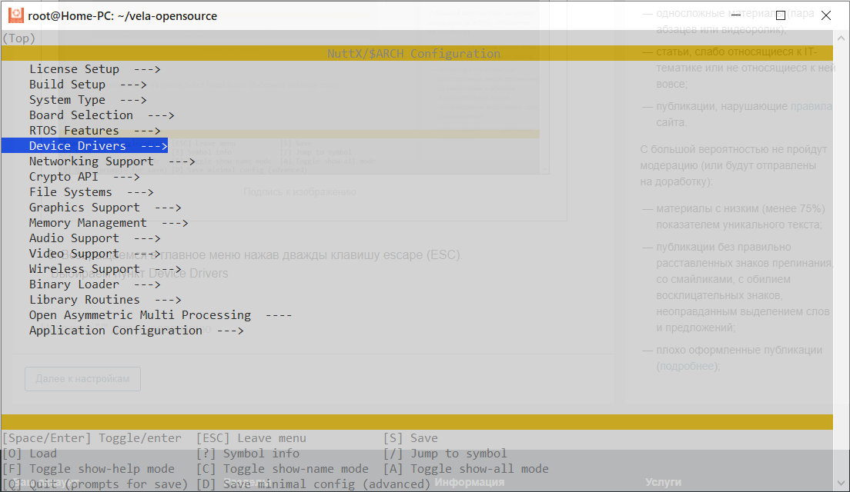Click the terminal app icon in title bar

pos(15,15)
